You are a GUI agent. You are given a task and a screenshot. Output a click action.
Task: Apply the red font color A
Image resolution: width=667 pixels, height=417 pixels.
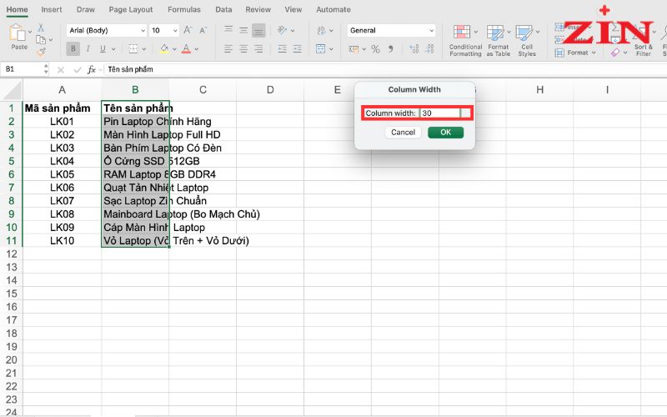(186, 49)
